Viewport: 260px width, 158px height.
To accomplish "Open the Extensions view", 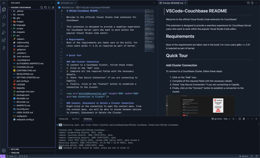I will pos(3,40).
